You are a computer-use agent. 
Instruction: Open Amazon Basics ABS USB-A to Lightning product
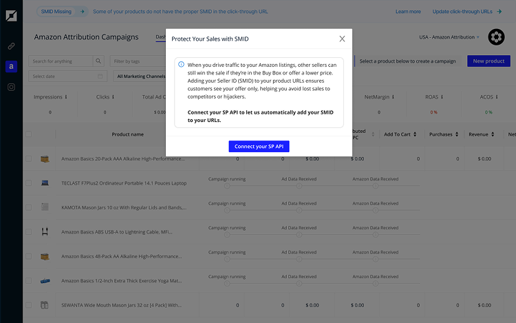[x=117, y=232]
